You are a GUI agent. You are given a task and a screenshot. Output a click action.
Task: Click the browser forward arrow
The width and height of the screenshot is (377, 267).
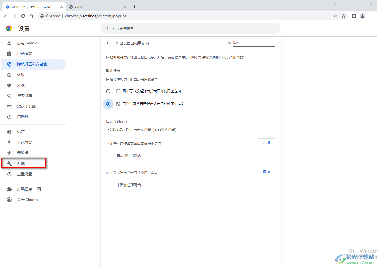pyautogui.click(x=15, y=16)
